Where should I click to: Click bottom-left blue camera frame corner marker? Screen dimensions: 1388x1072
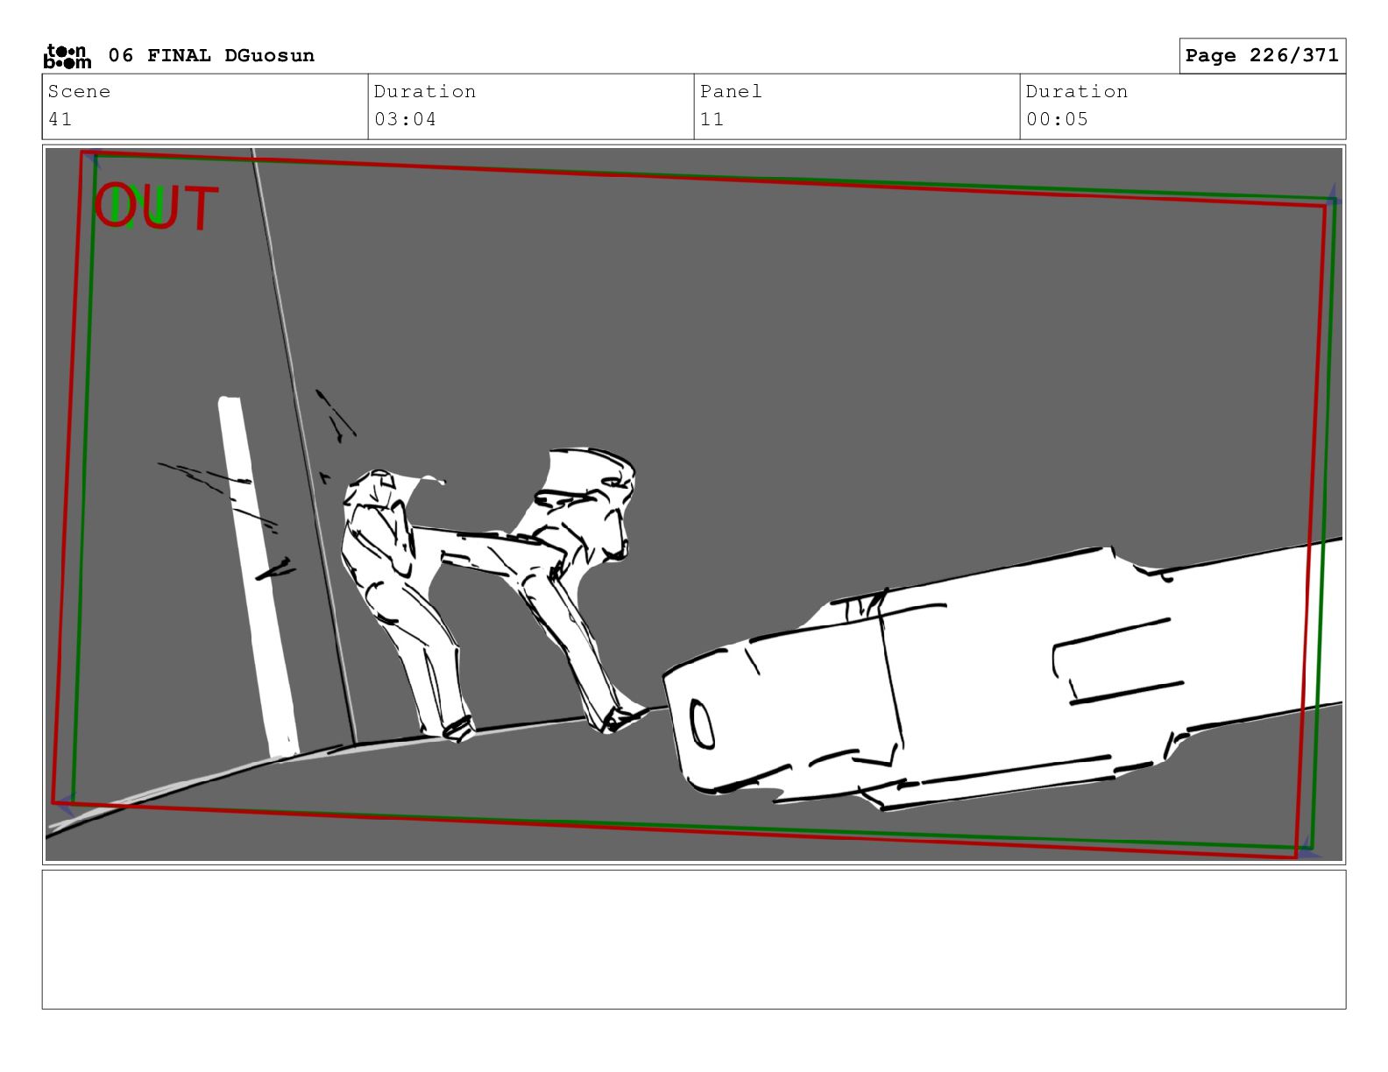(x=65, y=804)
